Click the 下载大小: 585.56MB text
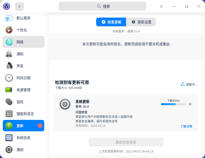 pyautogui.click(x=68, y=88)
